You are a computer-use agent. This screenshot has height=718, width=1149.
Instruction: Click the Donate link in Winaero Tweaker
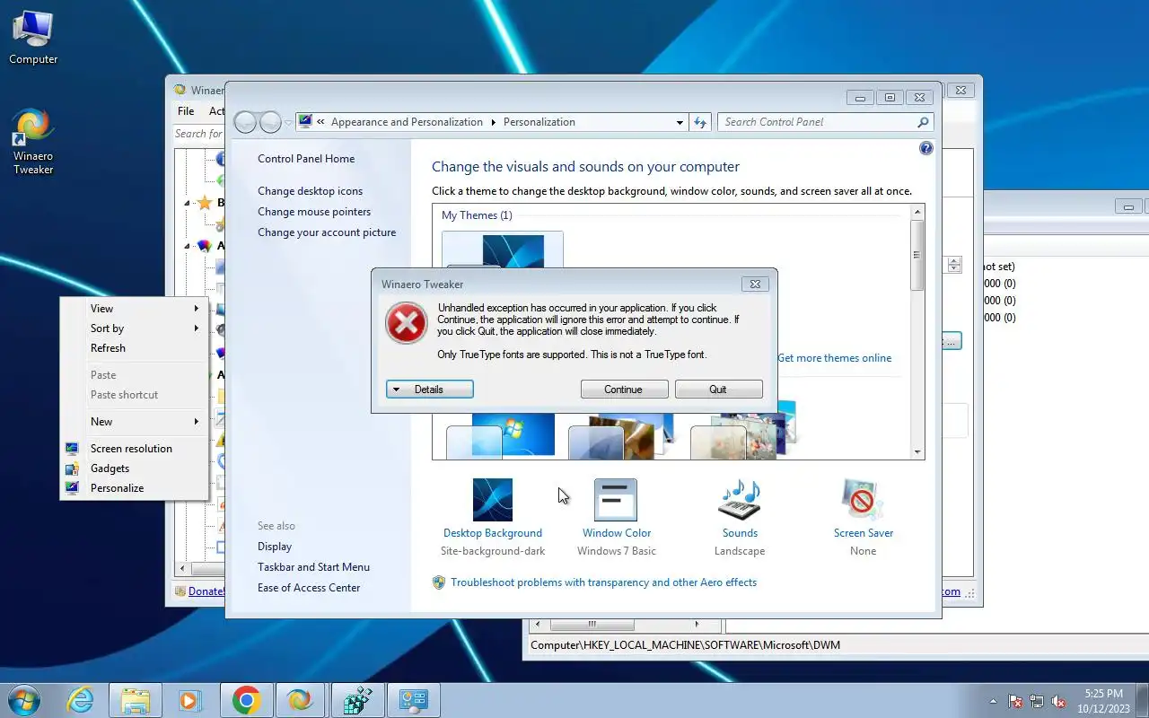206,591
